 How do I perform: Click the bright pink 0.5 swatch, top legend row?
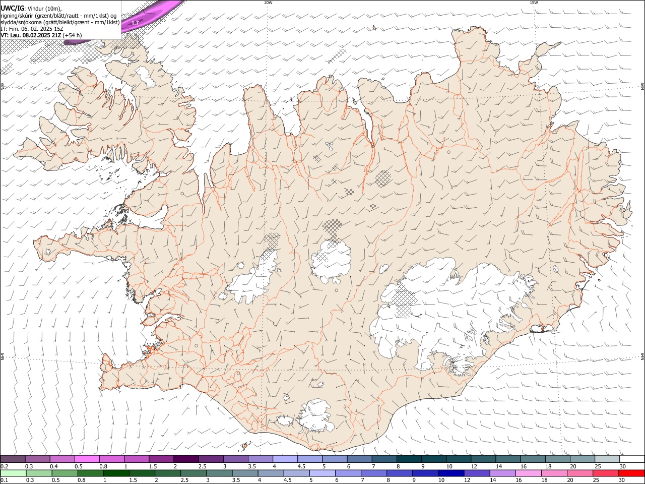pos(87,459)
